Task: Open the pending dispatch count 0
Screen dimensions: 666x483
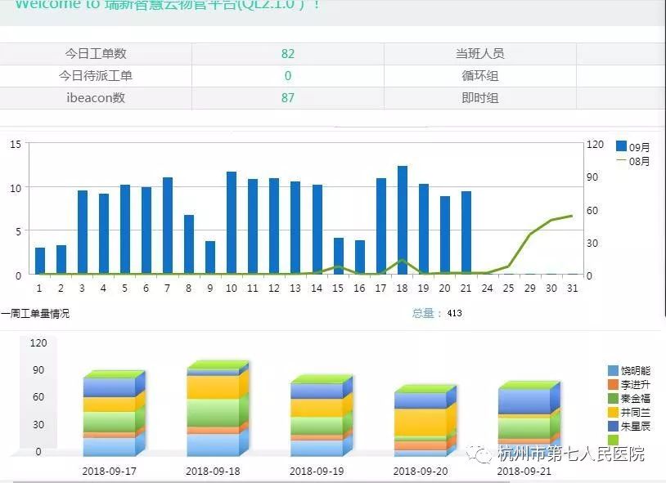Action: pos(287,76)
